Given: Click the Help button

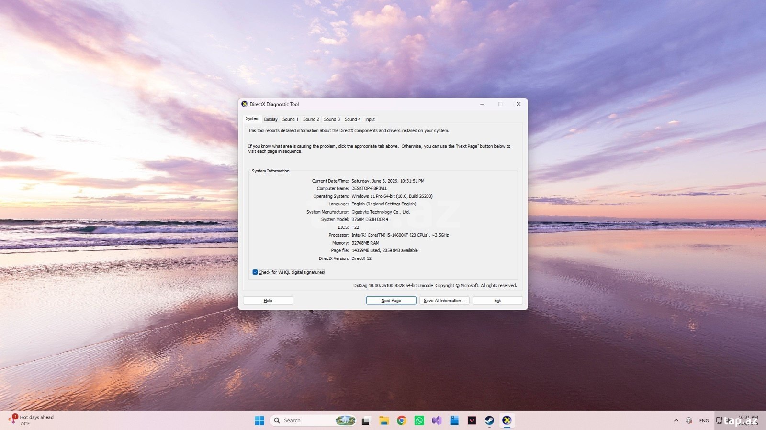Looking at the screenshot, I should [268, 301].
